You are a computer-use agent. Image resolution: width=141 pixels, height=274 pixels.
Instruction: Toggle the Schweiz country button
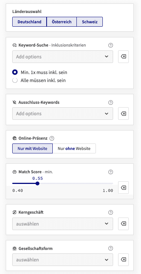[x=89, y=22]
